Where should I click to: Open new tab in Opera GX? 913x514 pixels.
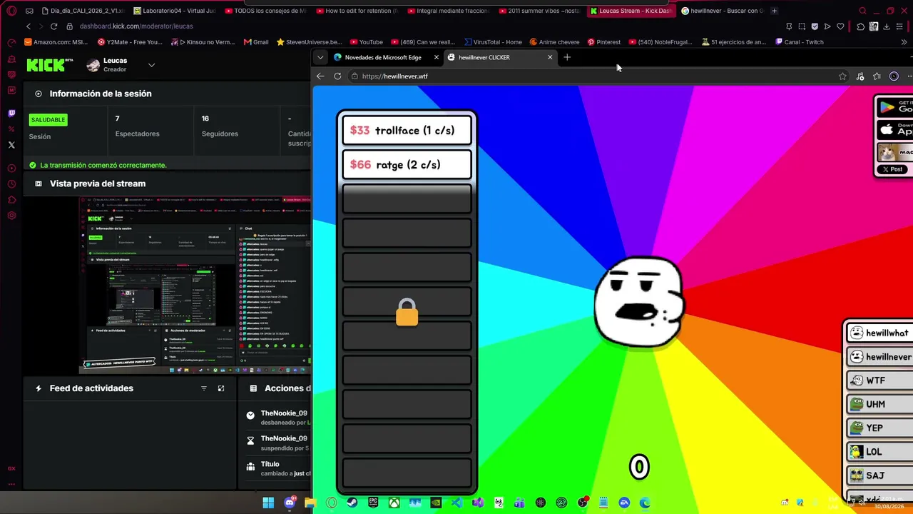tap(775, 11)
